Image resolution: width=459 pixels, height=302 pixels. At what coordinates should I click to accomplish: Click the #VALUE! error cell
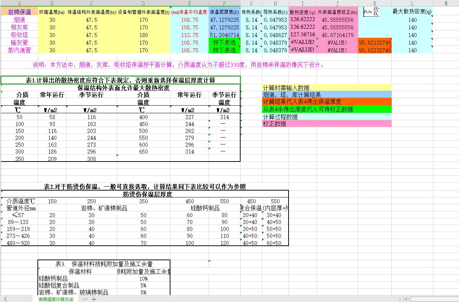302,42
